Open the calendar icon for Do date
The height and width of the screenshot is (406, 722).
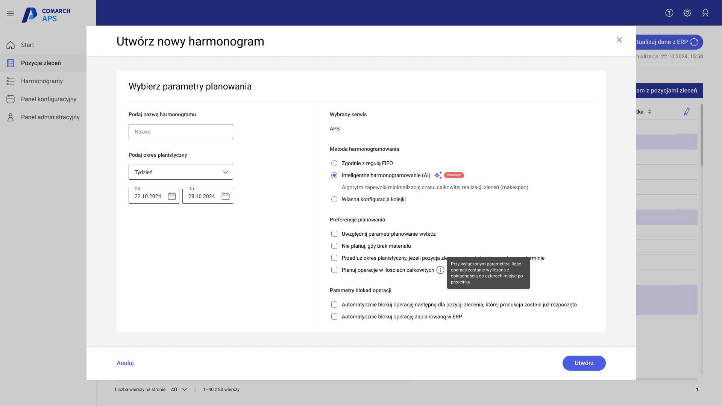pyautogui.click(x=226, y=196)
